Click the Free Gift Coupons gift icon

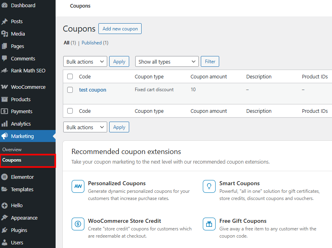pyautogui.click(x=209, y=224)
